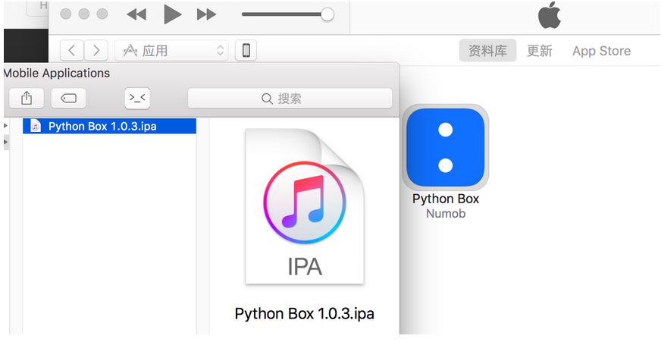Click the iTunes play button
Screen dimensions: 661x342
click(172, 14)
